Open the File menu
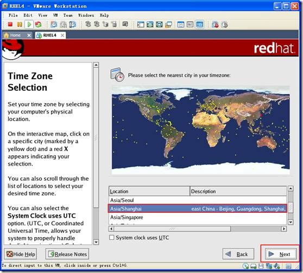Viewport: 303px width, 273px height. [x=13, y=15]
